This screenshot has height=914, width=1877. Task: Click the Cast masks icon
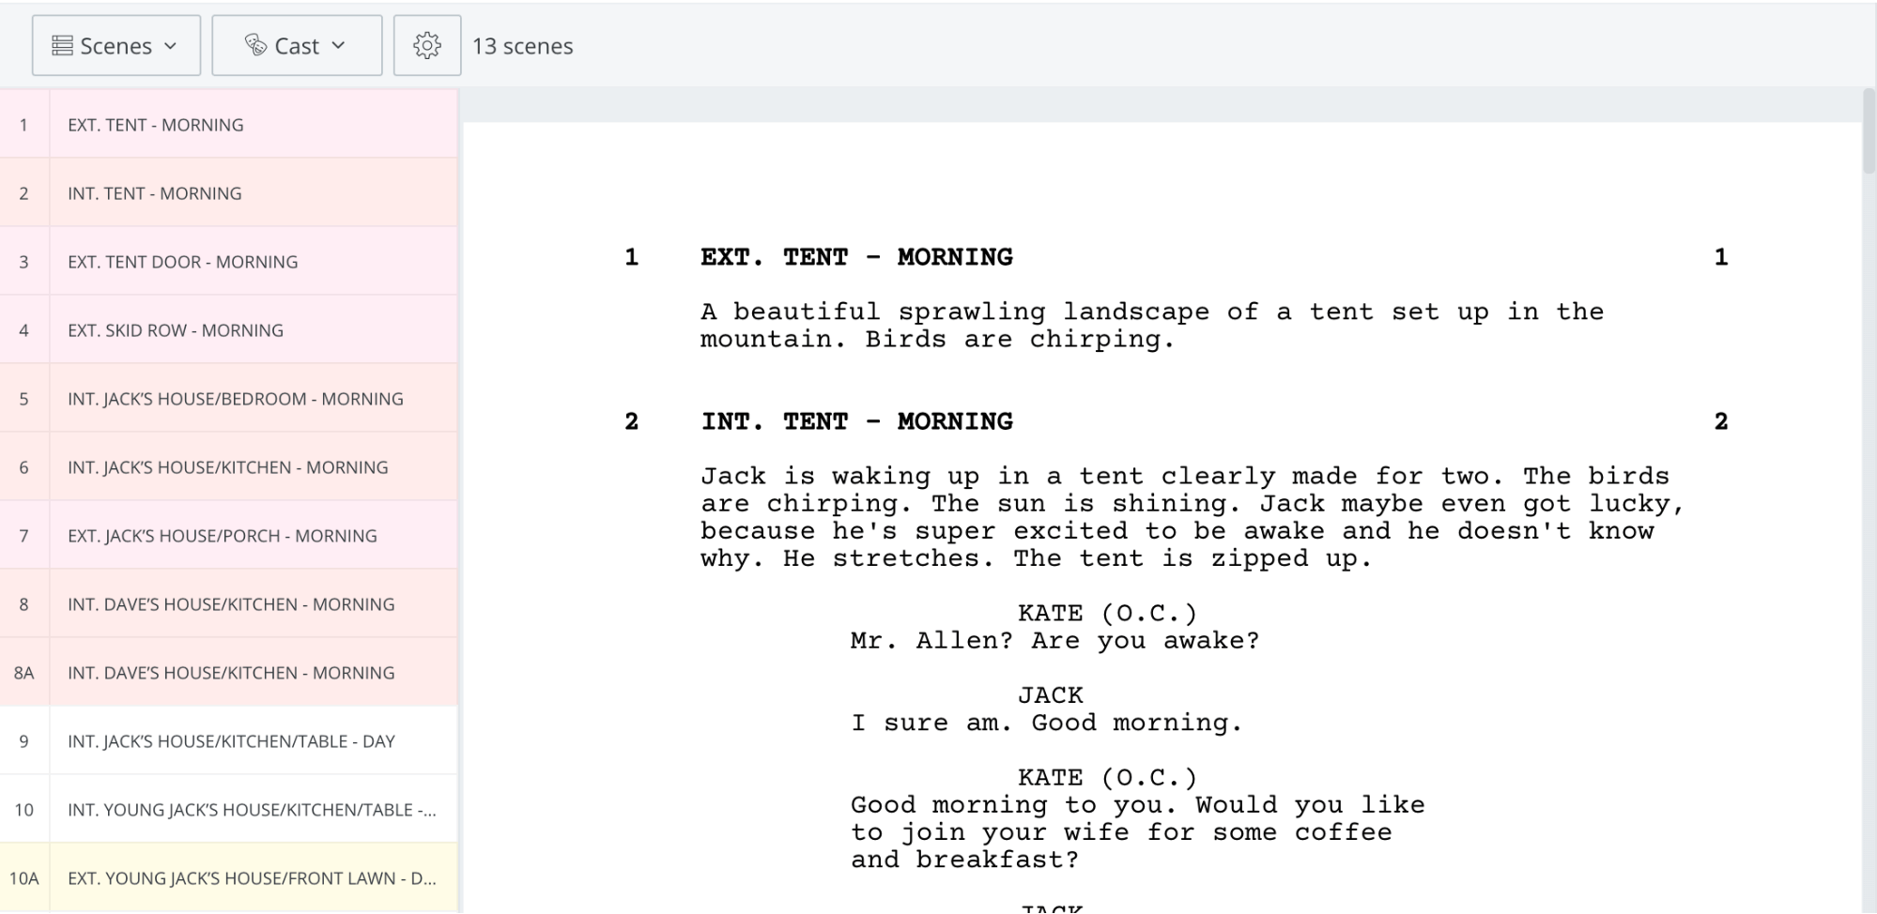[255, 45]
